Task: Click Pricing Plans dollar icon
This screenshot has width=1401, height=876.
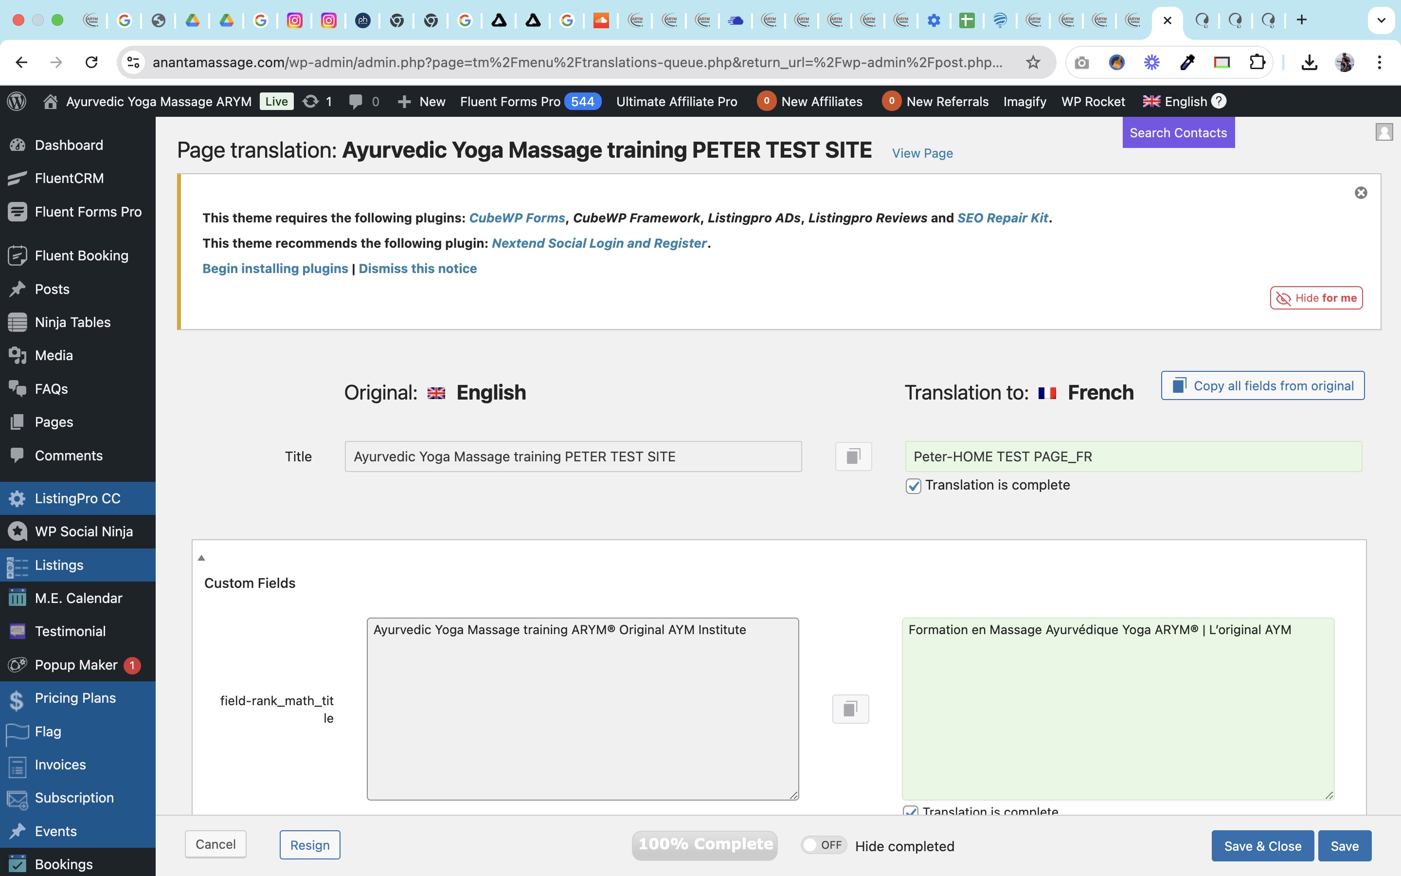Action: point(18,699)
